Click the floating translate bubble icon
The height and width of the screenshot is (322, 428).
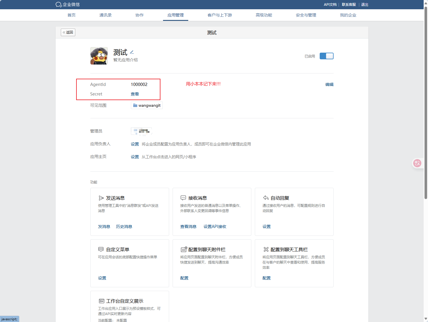[x=417, y=163]
